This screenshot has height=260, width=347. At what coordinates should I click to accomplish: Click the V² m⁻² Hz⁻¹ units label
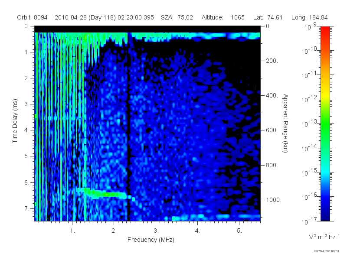(x=324, y=237)
